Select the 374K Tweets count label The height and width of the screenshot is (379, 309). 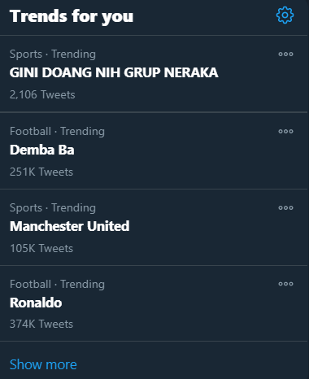click(41, 325)
